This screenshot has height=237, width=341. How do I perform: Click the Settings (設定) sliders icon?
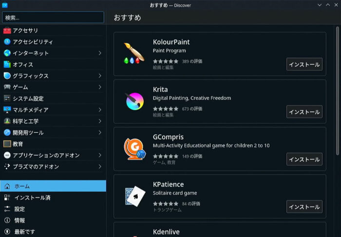[7, 209]
